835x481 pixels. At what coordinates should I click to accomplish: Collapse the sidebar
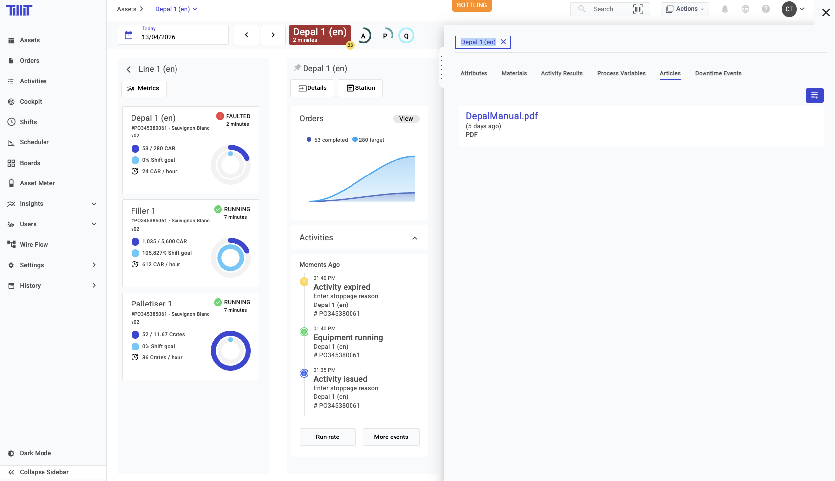click(44, 472)
